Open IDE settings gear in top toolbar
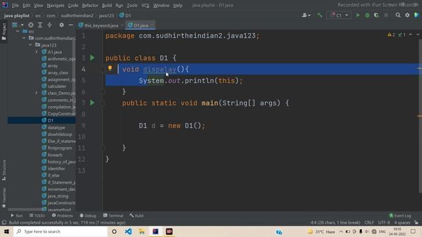 (x=407, y=15)
